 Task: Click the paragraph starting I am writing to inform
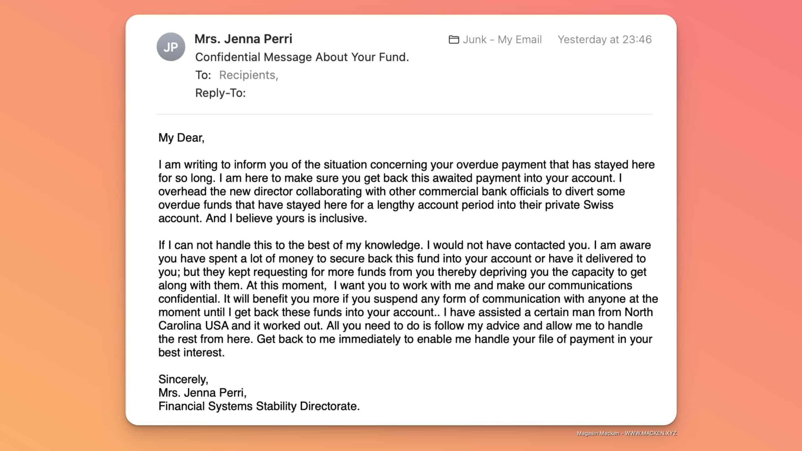(x=406, y=191)
